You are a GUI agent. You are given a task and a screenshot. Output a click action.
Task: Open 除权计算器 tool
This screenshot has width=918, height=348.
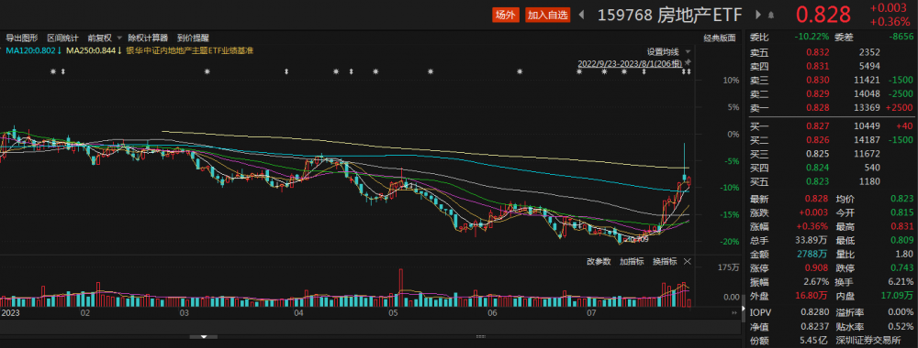148,38
